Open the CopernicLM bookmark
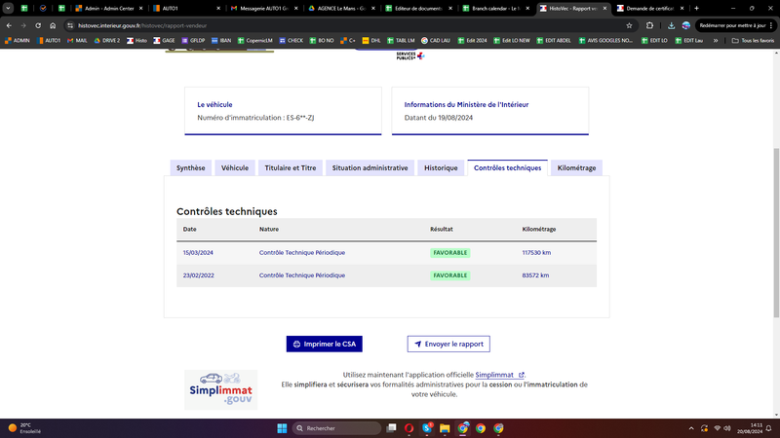This screenshot has height=438, width=780. [x=255, y=41]
